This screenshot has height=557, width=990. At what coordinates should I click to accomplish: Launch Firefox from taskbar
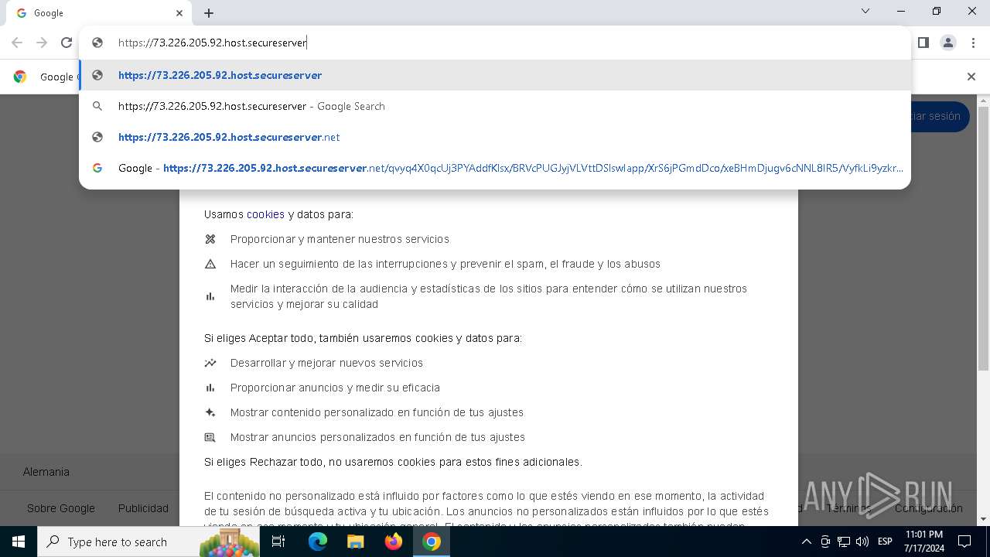click(394, 542)
